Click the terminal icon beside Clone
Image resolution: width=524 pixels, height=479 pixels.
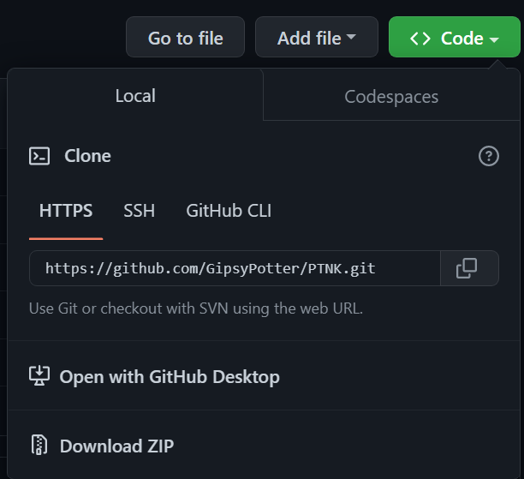pos(39,156)
